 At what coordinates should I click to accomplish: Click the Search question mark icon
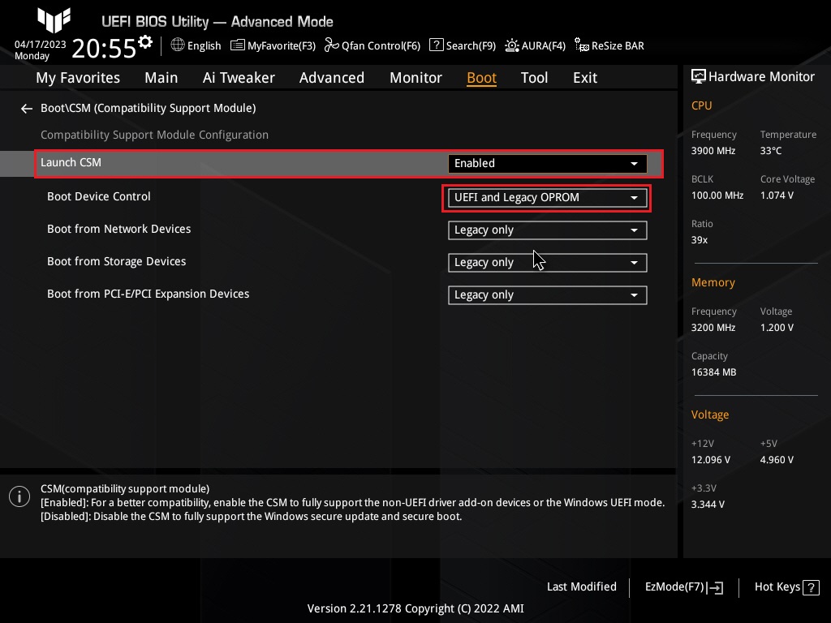point(436,45)
